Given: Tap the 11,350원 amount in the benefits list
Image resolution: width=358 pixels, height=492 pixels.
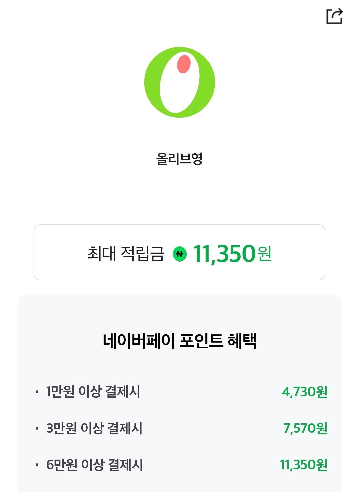Looking at the screenshot, I should [304, 465].
